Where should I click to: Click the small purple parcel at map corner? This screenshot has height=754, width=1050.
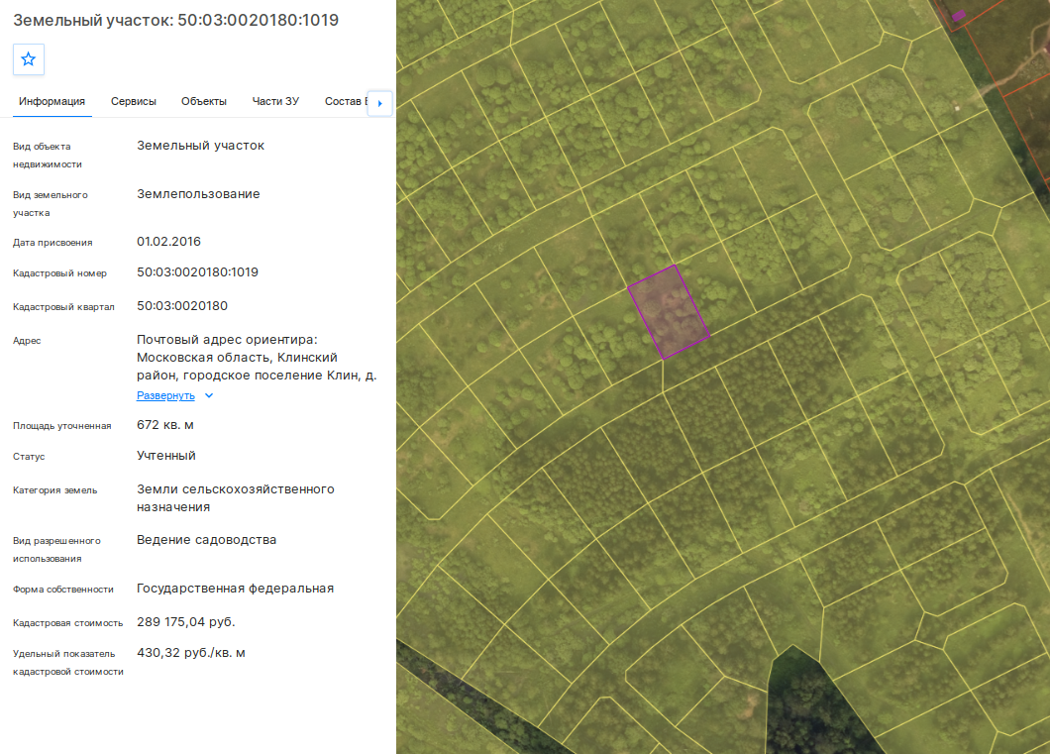coord(958,16)
